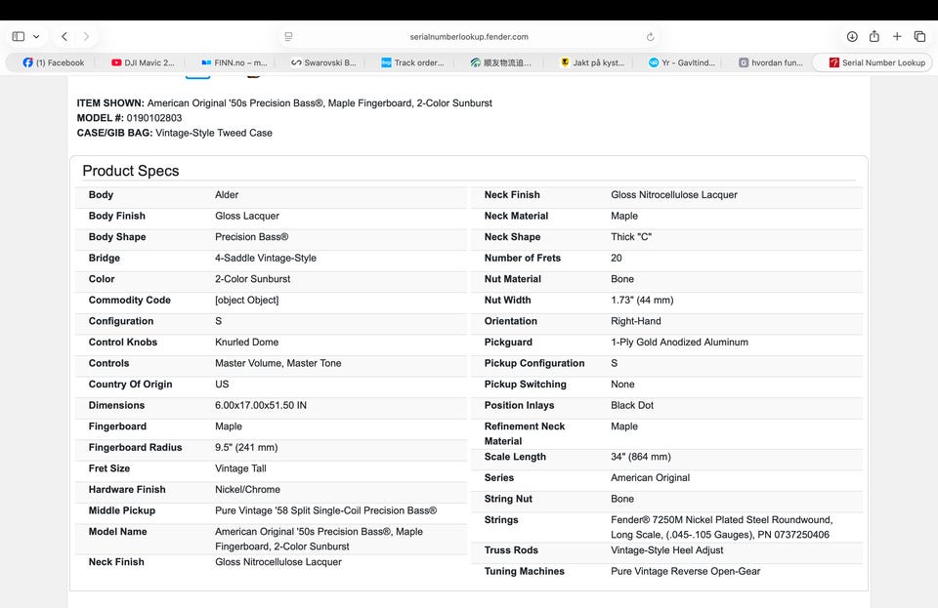This screenshot has height=608, width=938.
Task: Open the sidebar options chevron
Action: coord(36,36)
